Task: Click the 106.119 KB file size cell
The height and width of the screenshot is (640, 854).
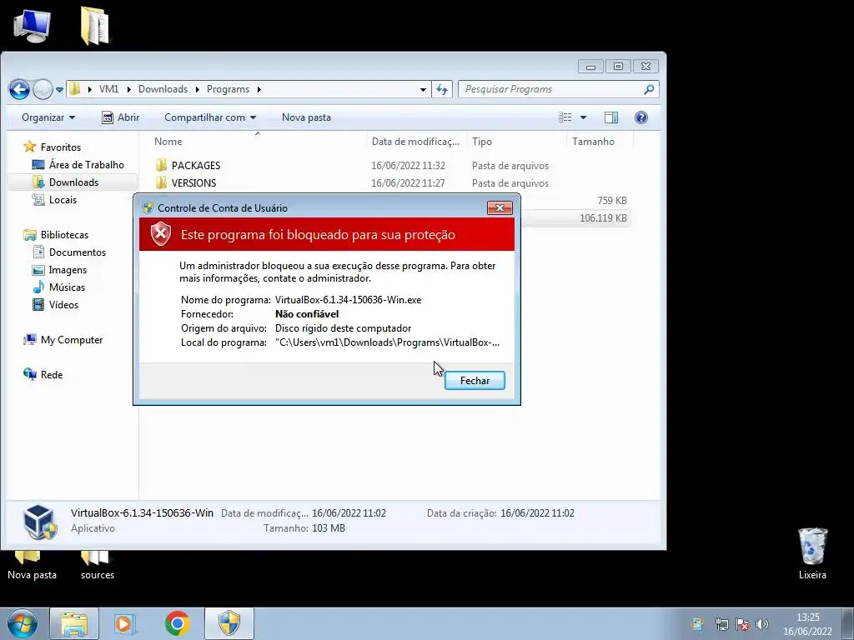Action: (603, 218)
